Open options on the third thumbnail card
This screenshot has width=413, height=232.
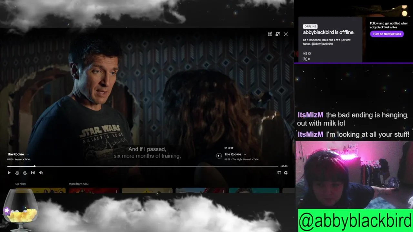(x=170, y=191)
